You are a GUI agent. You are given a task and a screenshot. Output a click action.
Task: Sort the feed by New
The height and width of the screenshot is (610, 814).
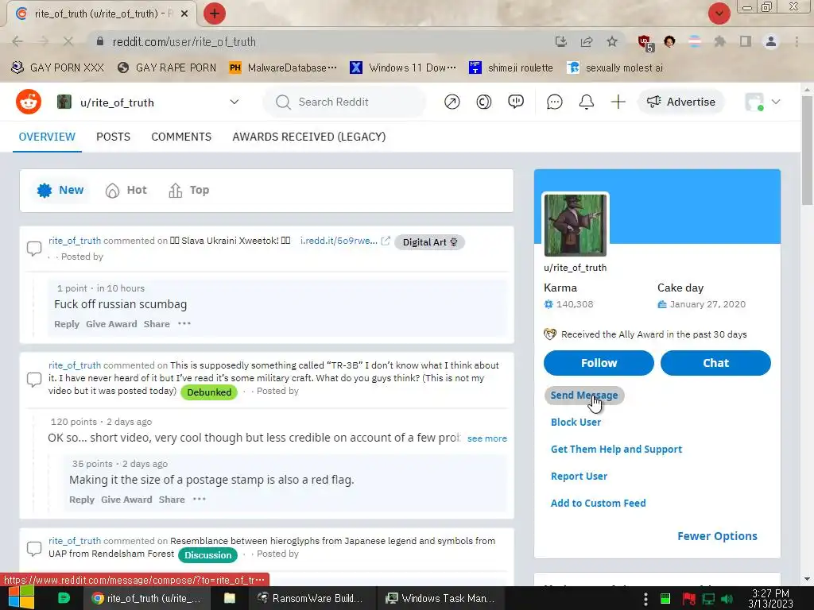pyautogui.click(x=60, y=190)
